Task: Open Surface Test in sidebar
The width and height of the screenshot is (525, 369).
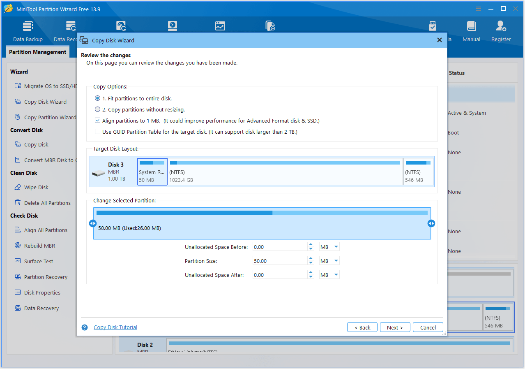Action: click(39, 261)
